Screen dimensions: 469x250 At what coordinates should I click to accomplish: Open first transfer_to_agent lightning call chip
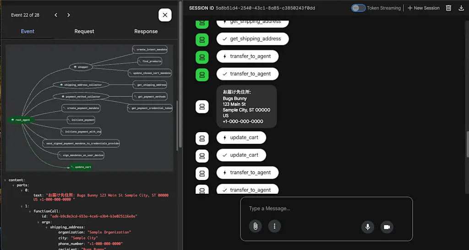click(x=247, y=56)
